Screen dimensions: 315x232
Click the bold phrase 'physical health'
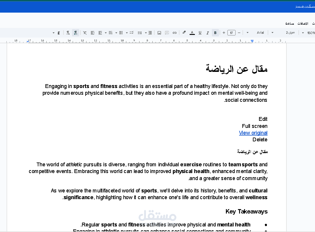pos(191,171)
